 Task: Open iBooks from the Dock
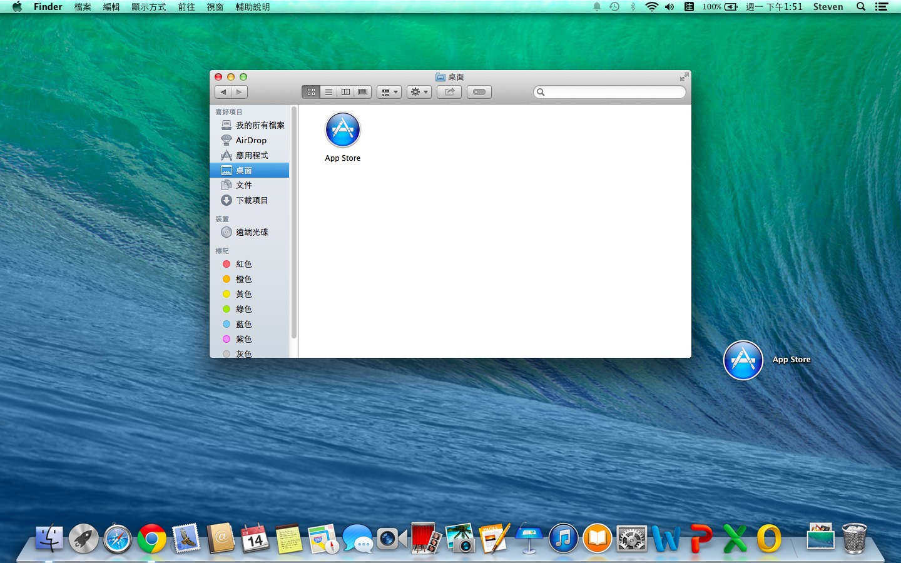[x=598, y=539]
